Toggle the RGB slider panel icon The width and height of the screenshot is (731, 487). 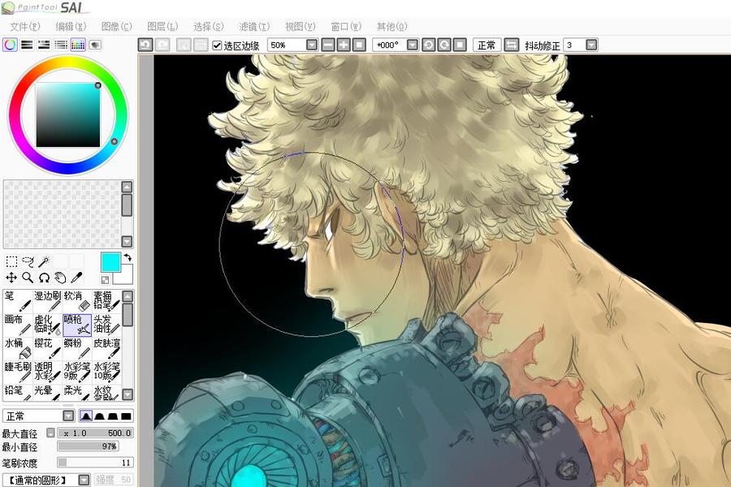click(x=27, y=45)
